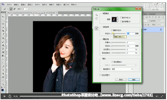Select the Path Selection tool
This screenshot has height=100, width=167.
[x=3, y=74]
